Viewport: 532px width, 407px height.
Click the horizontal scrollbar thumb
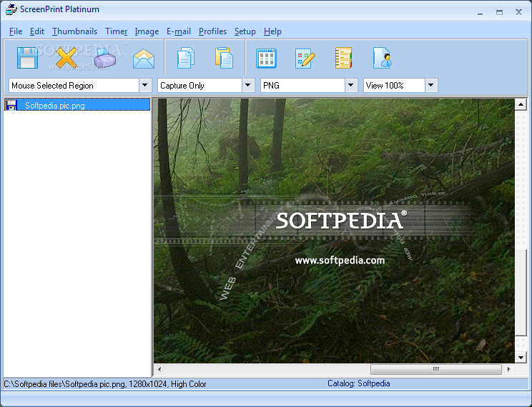(436, 369)
